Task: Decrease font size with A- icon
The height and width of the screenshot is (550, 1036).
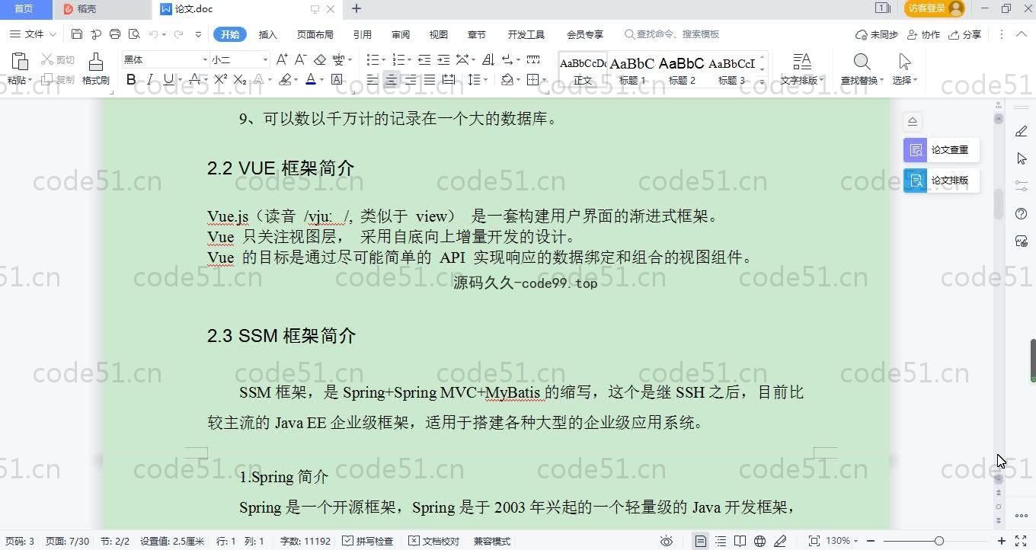Action: 300,59
